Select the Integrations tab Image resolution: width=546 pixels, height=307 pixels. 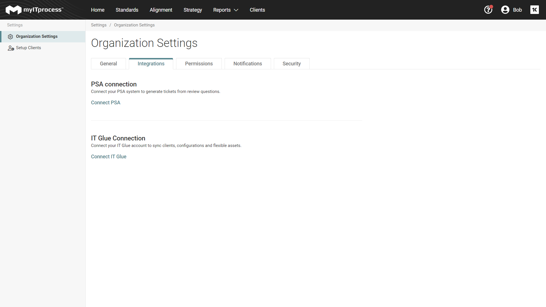[x=151, y=64]
